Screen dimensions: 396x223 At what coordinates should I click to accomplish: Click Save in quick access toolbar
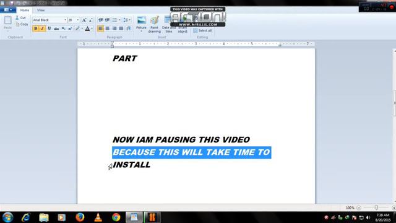(x=12, y=3)
